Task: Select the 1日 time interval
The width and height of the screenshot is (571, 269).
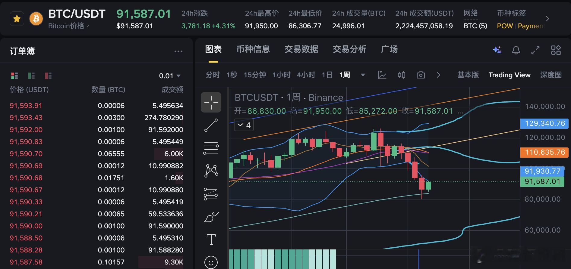Action: pos(327,75)
